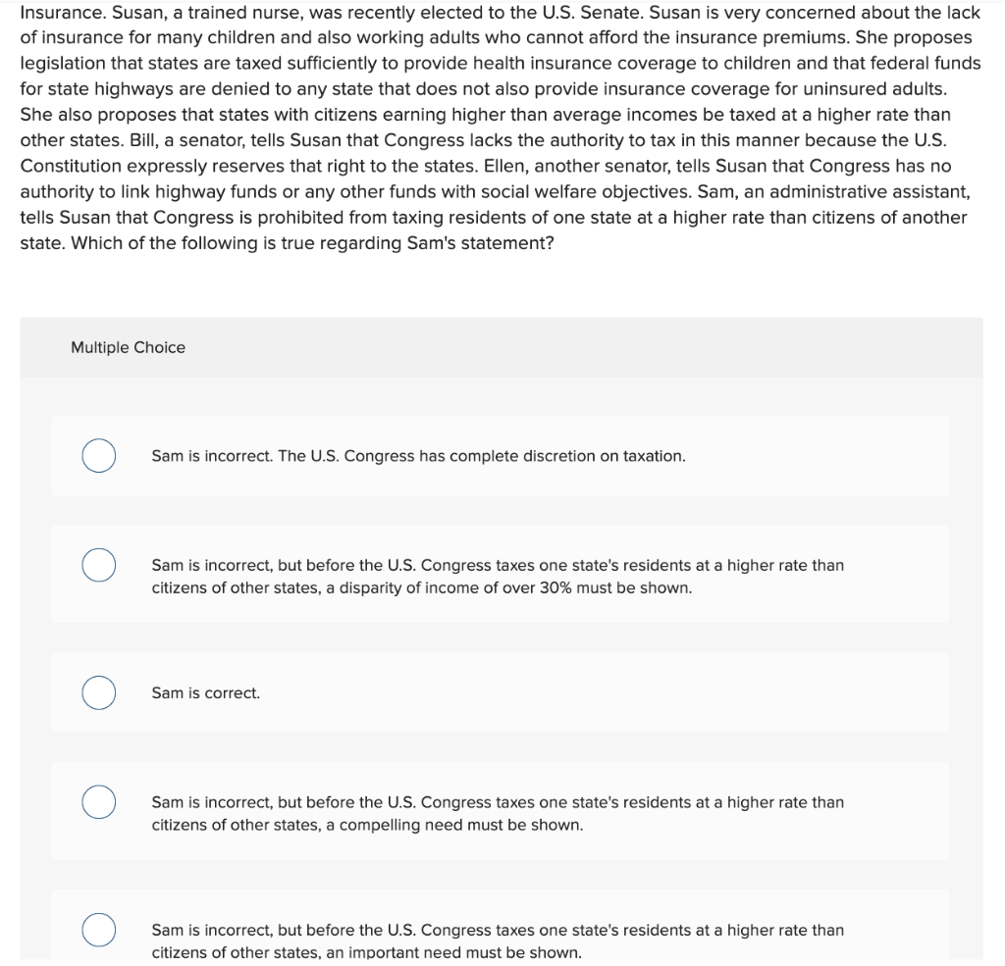Click the answer text about complete discretion on taxation
The image size is (1005, 966).
(418, 456)
